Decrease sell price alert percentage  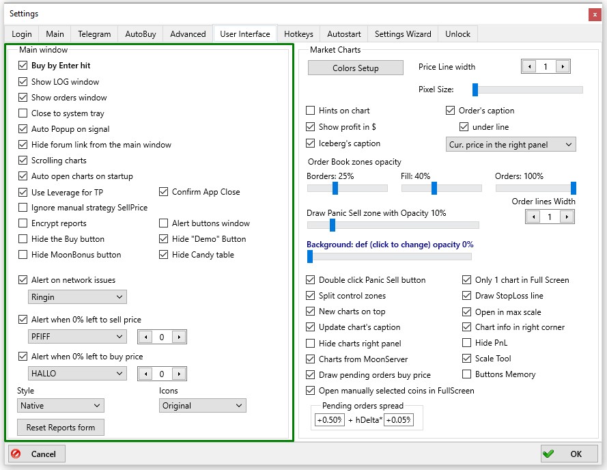(145, 337)
